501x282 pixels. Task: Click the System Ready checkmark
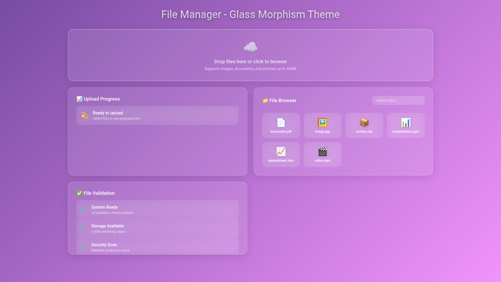tap(83, 210)
